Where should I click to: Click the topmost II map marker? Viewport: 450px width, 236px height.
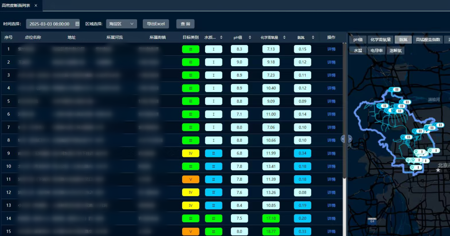[396, 89]
